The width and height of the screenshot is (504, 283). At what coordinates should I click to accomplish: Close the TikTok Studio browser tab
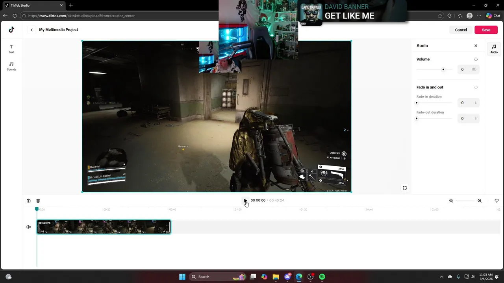coord(61,6)
